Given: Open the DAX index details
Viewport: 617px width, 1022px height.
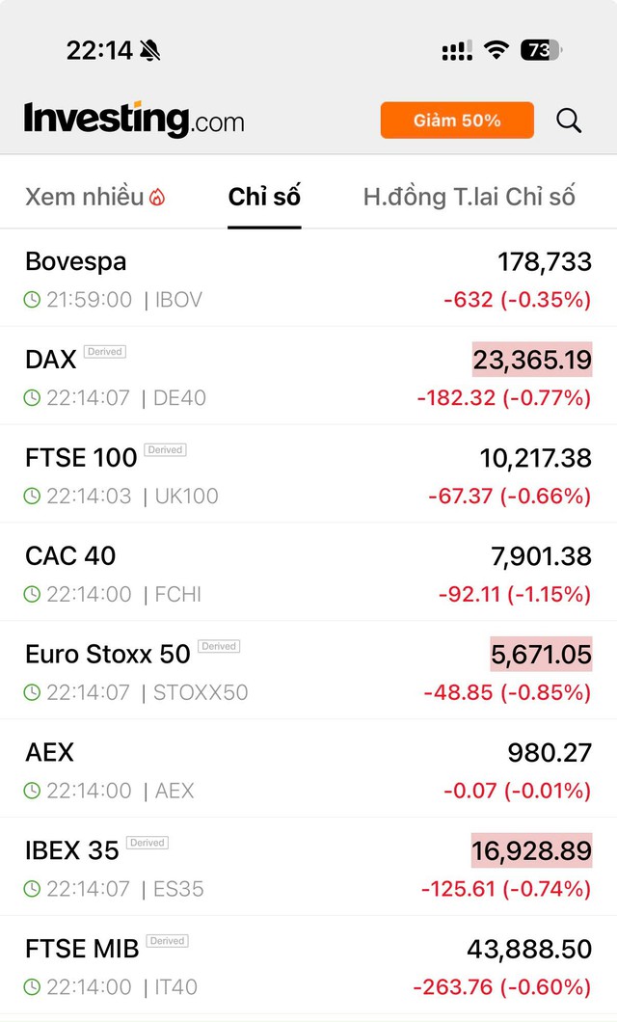Looking at the screenshot, I should 50,360.
